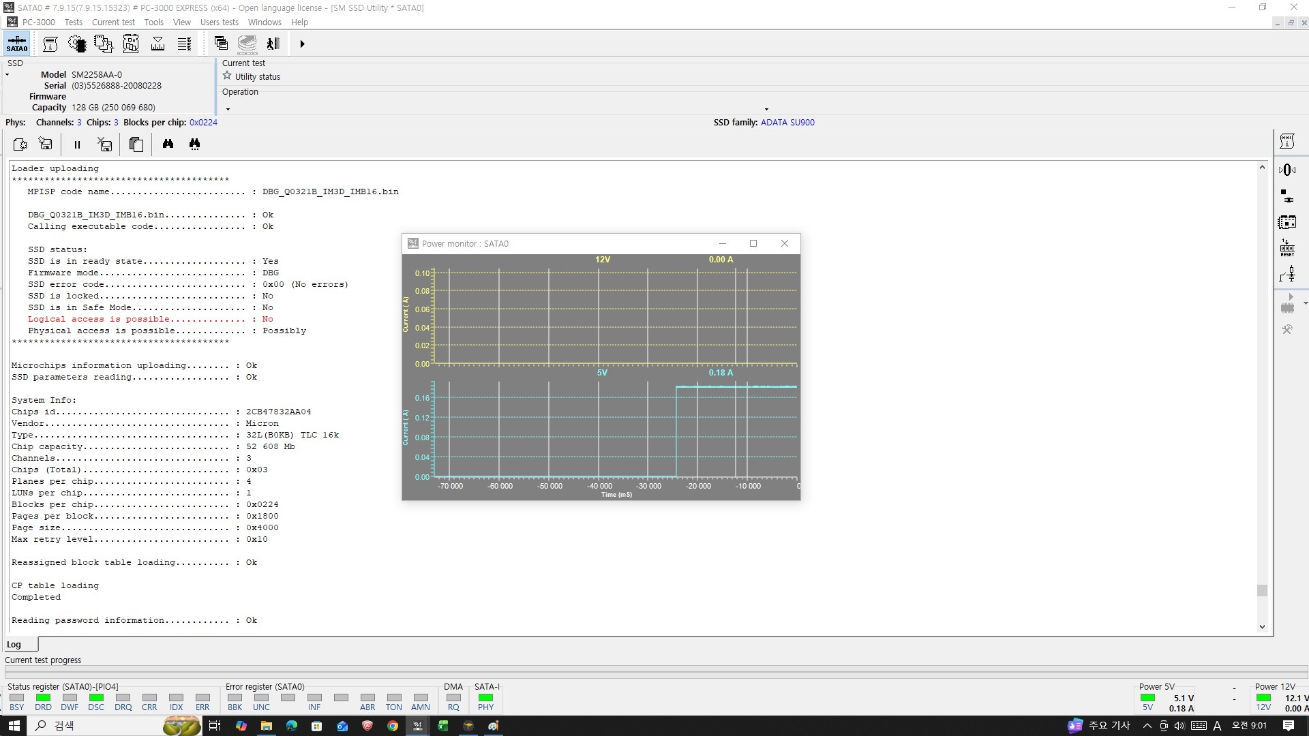Click the log scrollbar up arrow
Viewport: 1309px width, 736px height.
1262,168
